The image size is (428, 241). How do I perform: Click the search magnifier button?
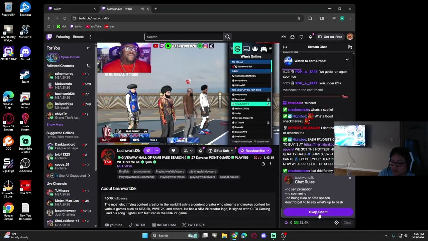pos(227,37)
